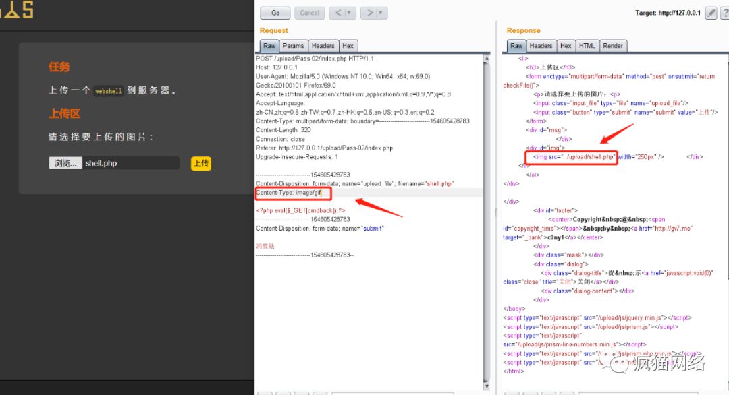Click the pencil icon to edit Target
729x395 pixels.
click(711, 13)
